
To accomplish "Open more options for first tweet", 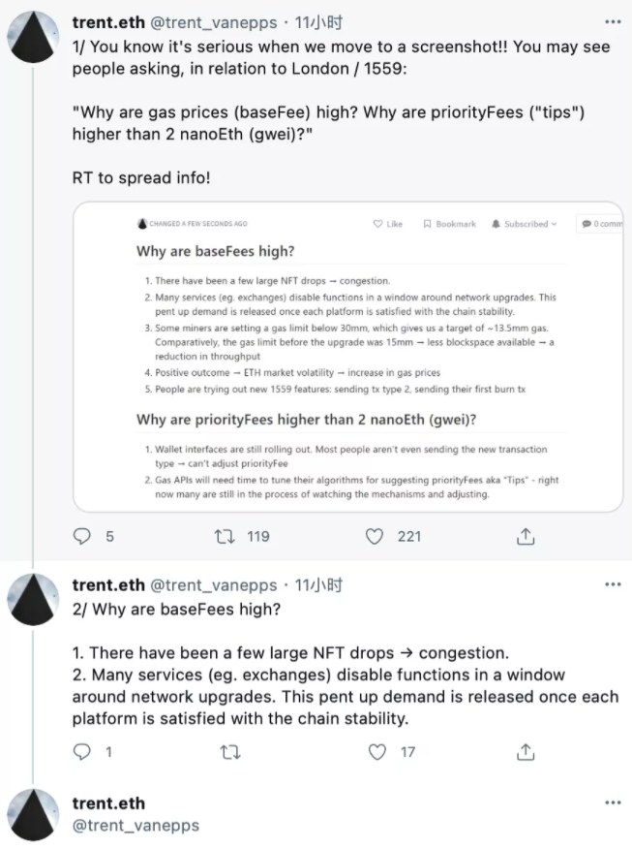I will (x=612, y=21).
